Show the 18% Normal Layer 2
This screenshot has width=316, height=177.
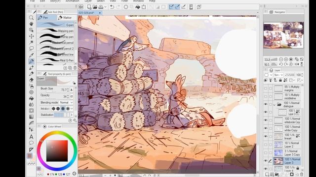click(x=266, y=145)
